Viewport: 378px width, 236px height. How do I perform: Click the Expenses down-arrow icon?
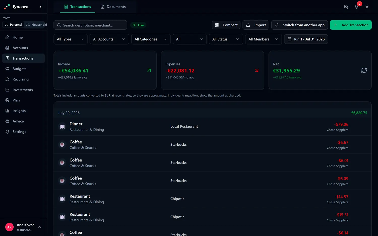[257, 70]
